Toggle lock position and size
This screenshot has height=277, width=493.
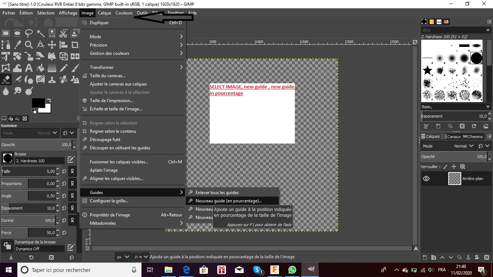(454, 167)
